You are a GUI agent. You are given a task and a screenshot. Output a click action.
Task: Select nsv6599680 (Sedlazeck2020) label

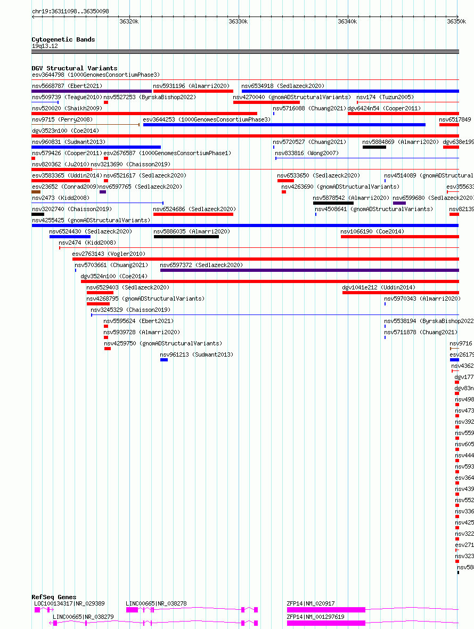(x=433, y=198)
